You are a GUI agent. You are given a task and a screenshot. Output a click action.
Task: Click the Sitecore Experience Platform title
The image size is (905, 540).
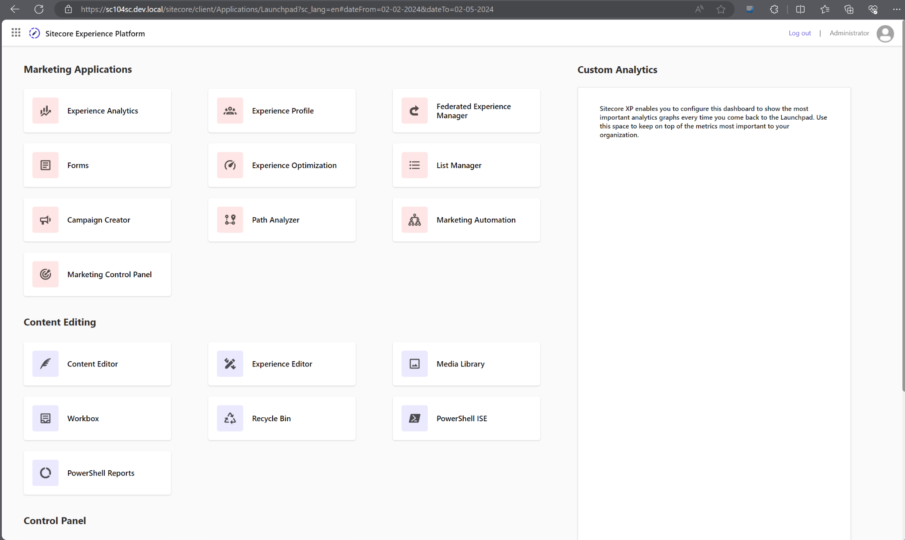(x=95, y=34)
